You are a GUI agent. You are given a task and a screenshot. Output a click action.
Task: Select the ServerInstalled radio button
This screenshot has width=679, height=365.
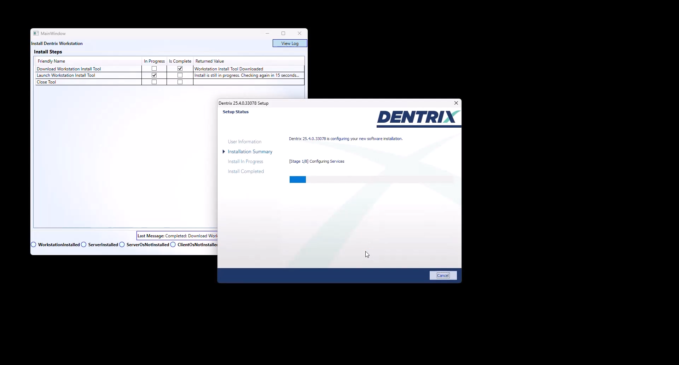(84, 245)
